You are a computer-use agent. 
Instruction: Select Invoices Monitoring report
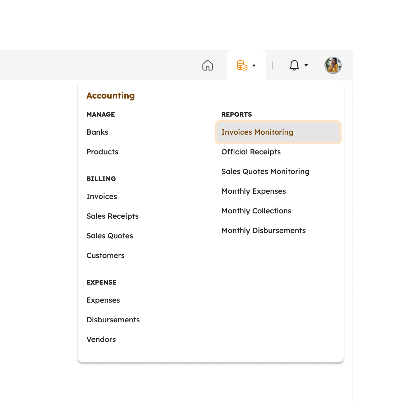tap(278, 132)
